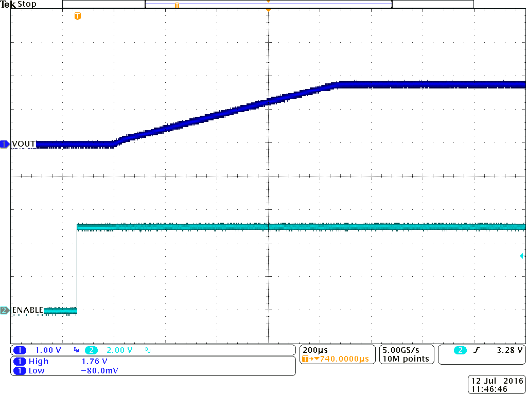527x395 pixels.
Task: Toggle the Stop acquisition status
Action: click(x=26, y=4)
